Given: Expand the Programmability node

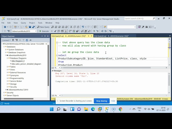Looking at the screenshot, I should click(7, 78).
